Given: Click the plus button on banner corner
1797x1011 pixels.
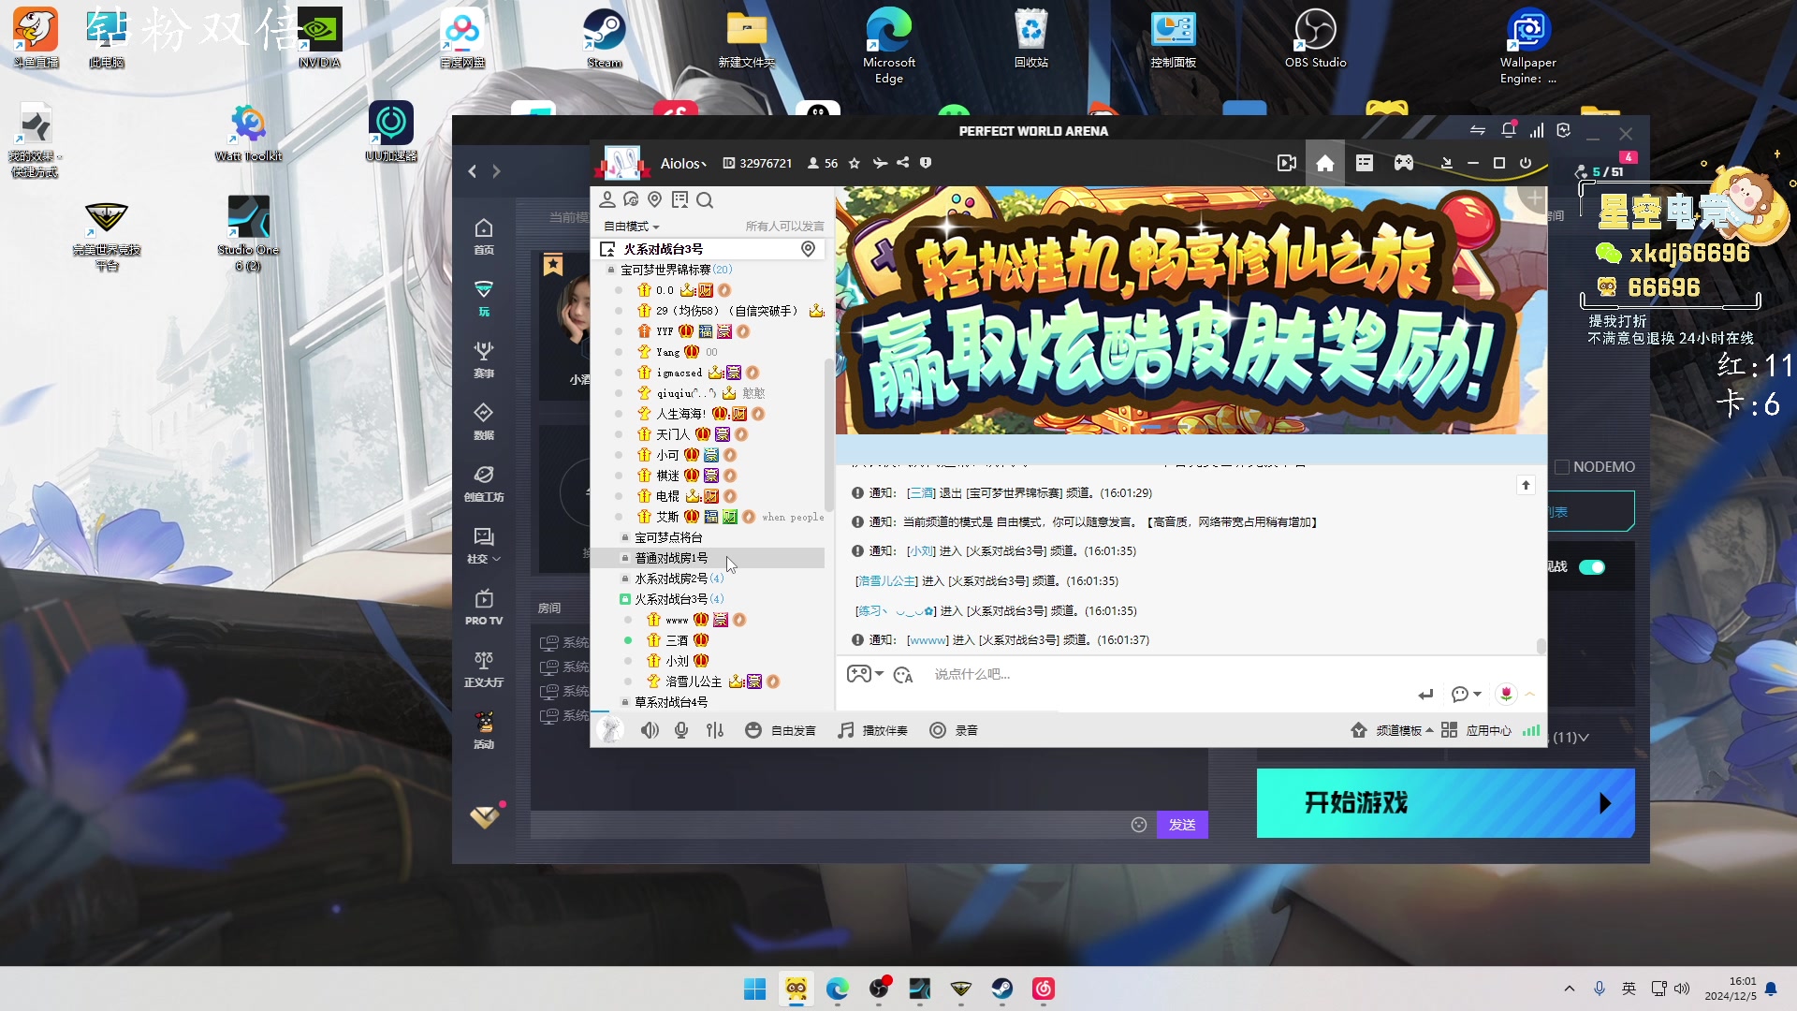Looking at the screenshot, I should point(1535,198).
